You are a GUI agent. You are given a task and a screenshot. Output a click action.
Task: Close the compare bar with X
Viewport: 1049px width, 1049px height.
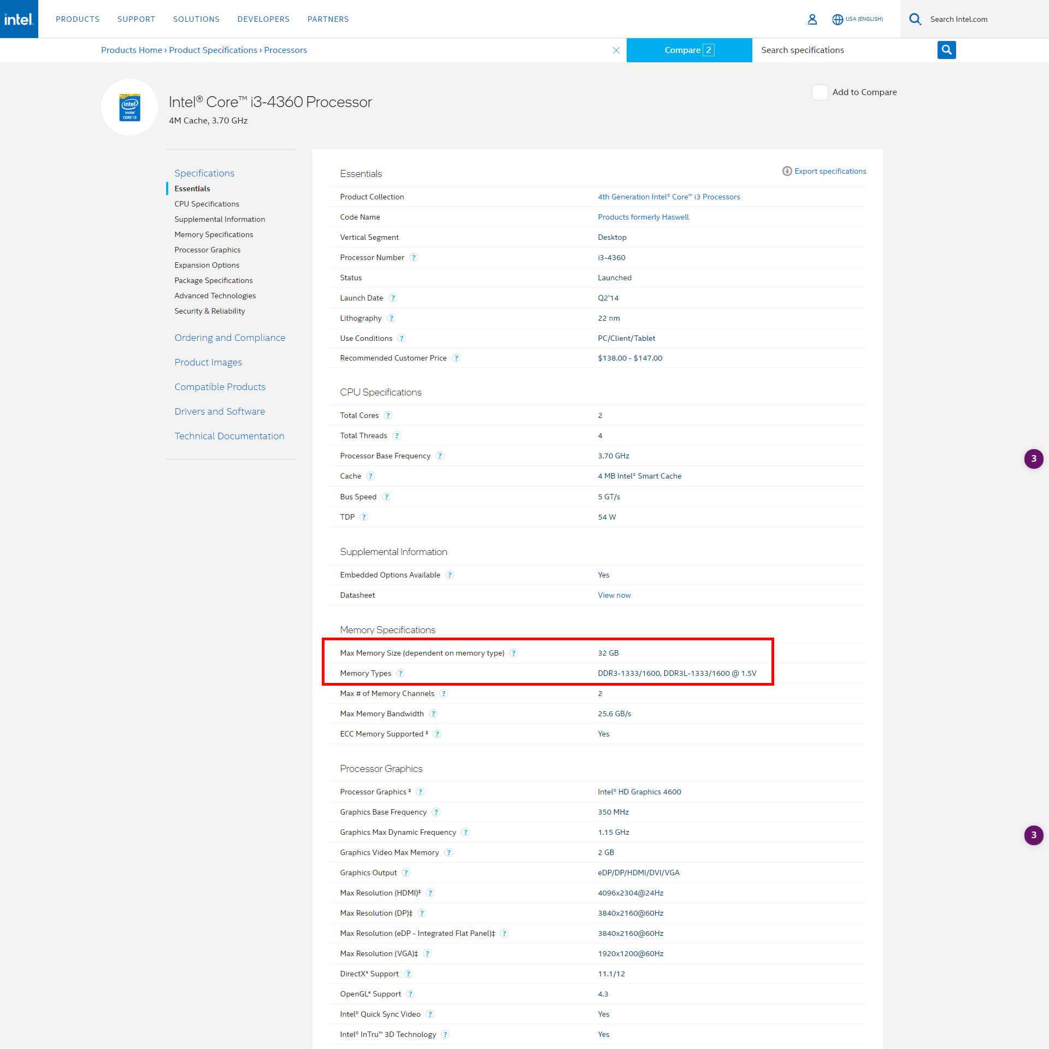click(616, 50)
